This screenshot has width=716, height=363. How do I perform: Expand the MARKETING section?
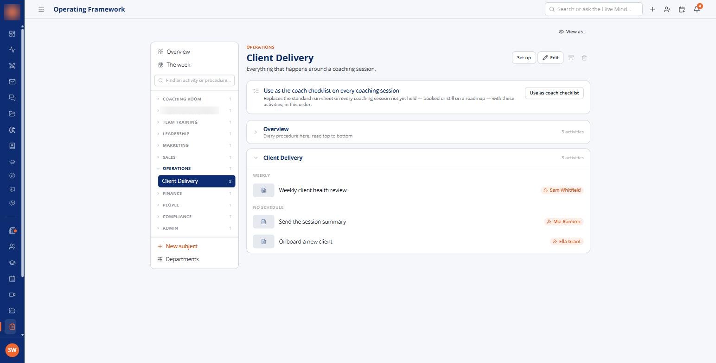pyautogui.click(x=194, y=145)
